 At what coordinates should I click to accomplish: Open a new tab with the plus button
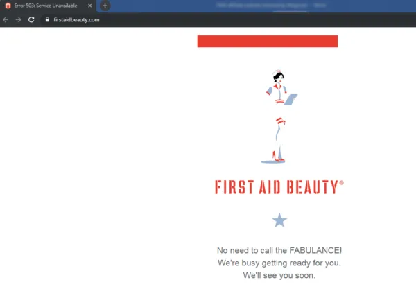click(x=105, y=6)
